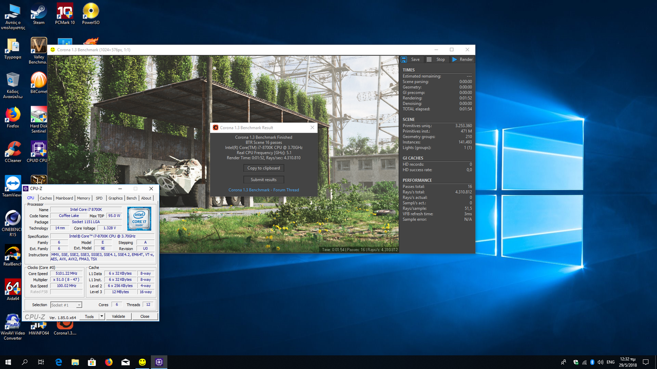The height and width of the screenshot is (369, 657).
Task: Open the RealBench desktop shortcut
Action: coord(13,256)
